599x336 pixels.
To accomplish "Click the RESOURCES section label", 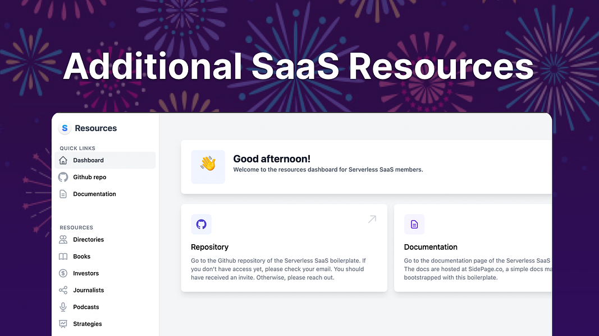I will click(76, 227).
